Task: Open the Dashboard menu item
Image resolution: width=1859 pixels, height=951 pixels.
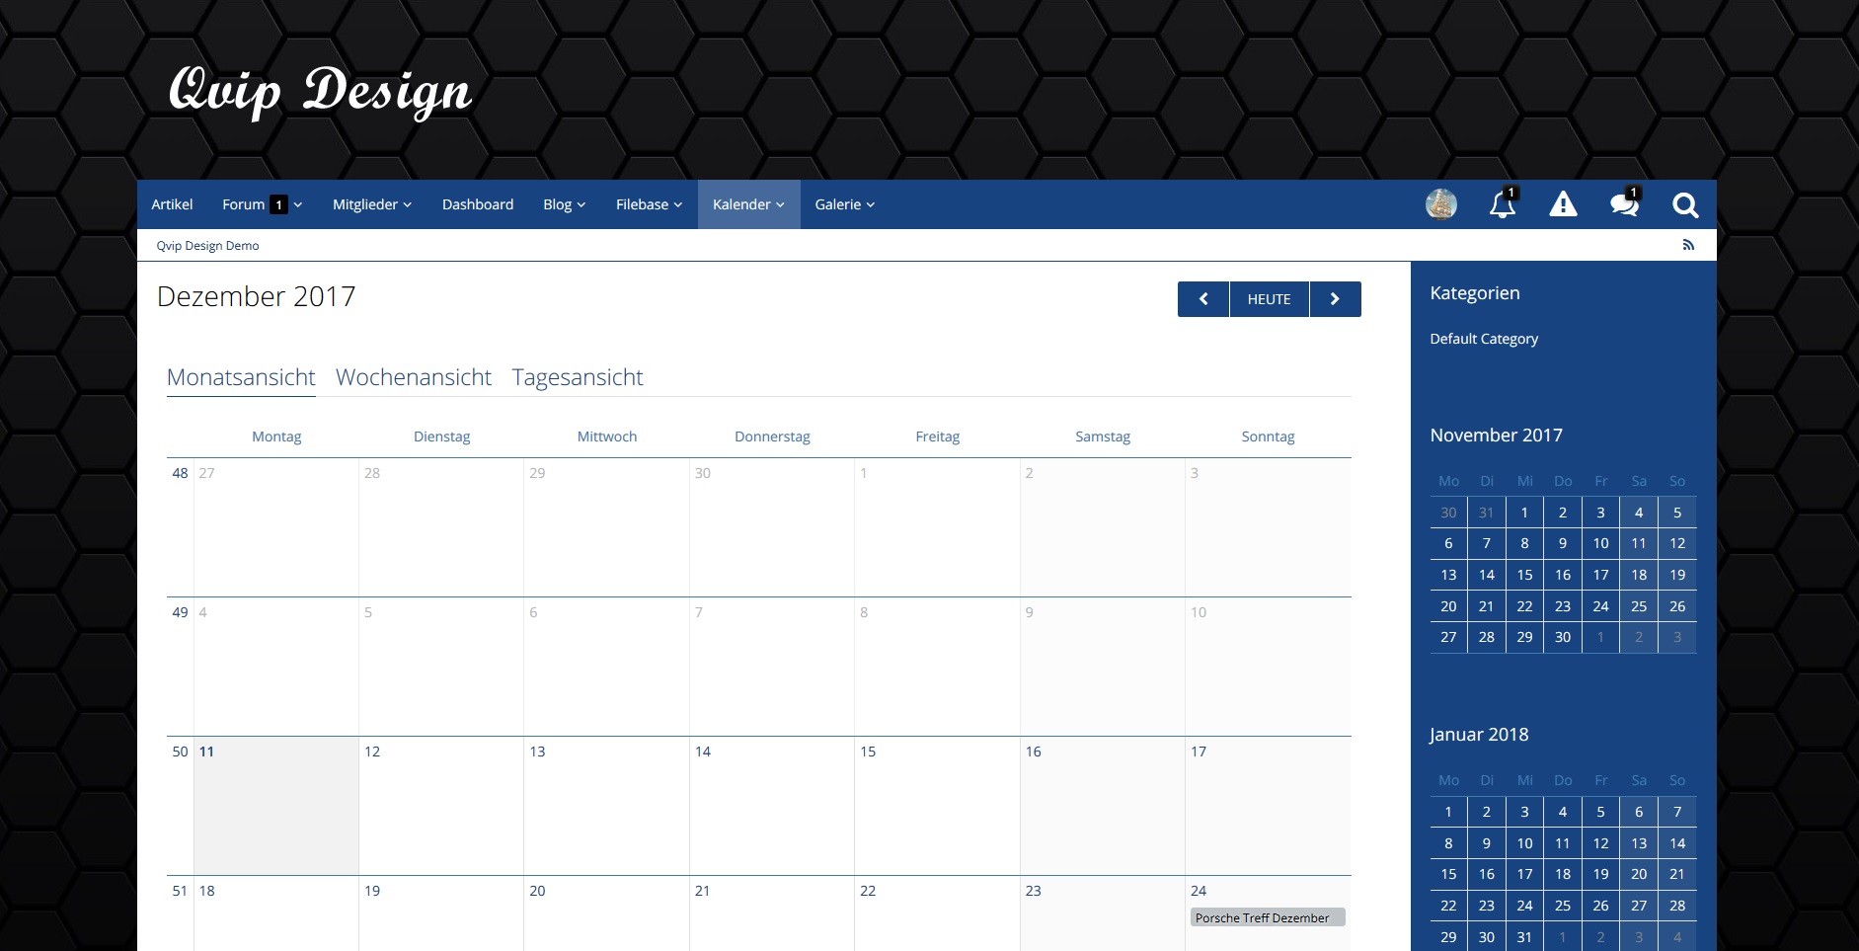Action: pos(478,204)
